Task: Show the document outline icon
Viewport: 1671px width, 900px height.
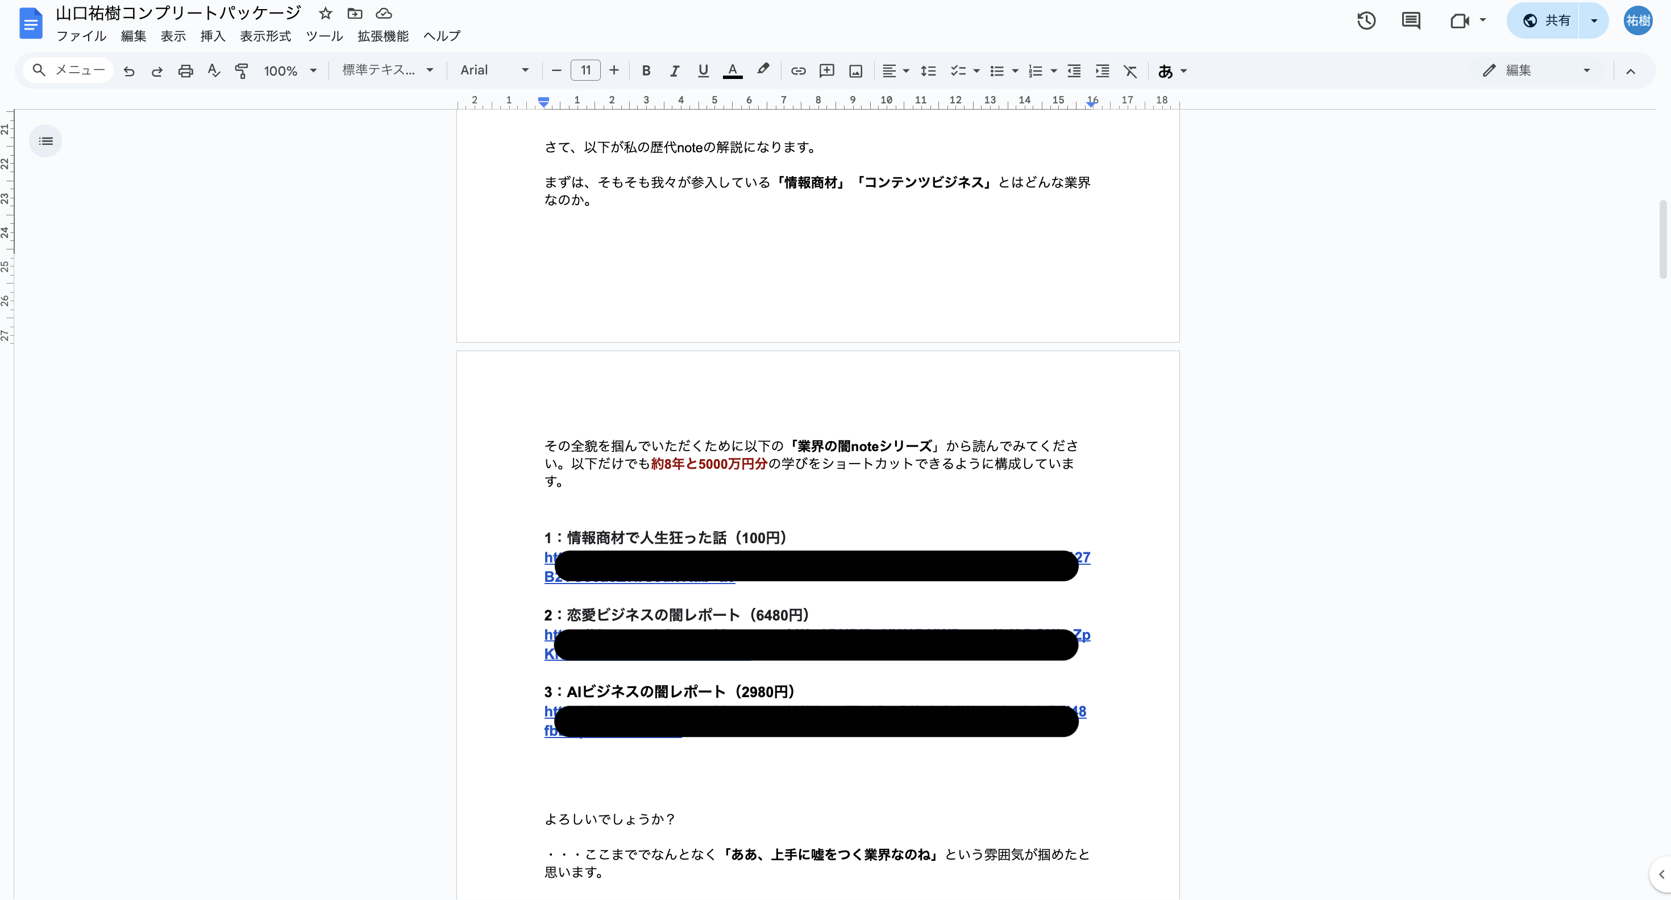Action: (45, 141)
